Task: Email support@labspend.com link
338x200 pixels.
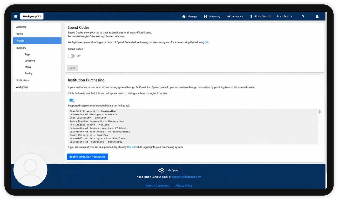Action: [187, 177]
